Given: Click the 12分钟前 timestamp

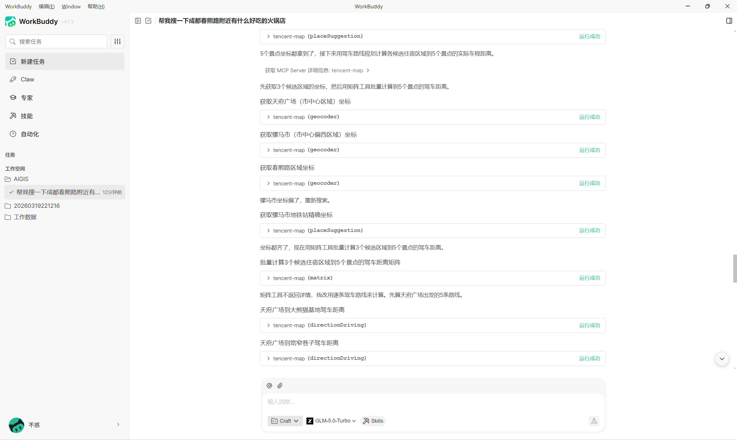Looking at the screenshot, I should coord(112,193).
